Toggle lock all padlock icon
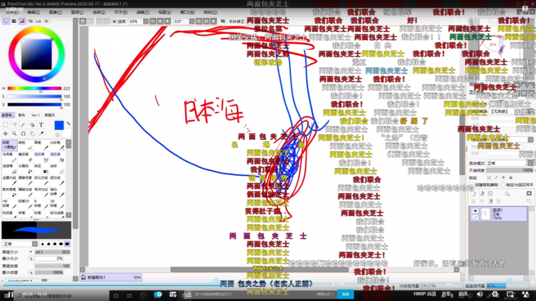 (511, 177)
